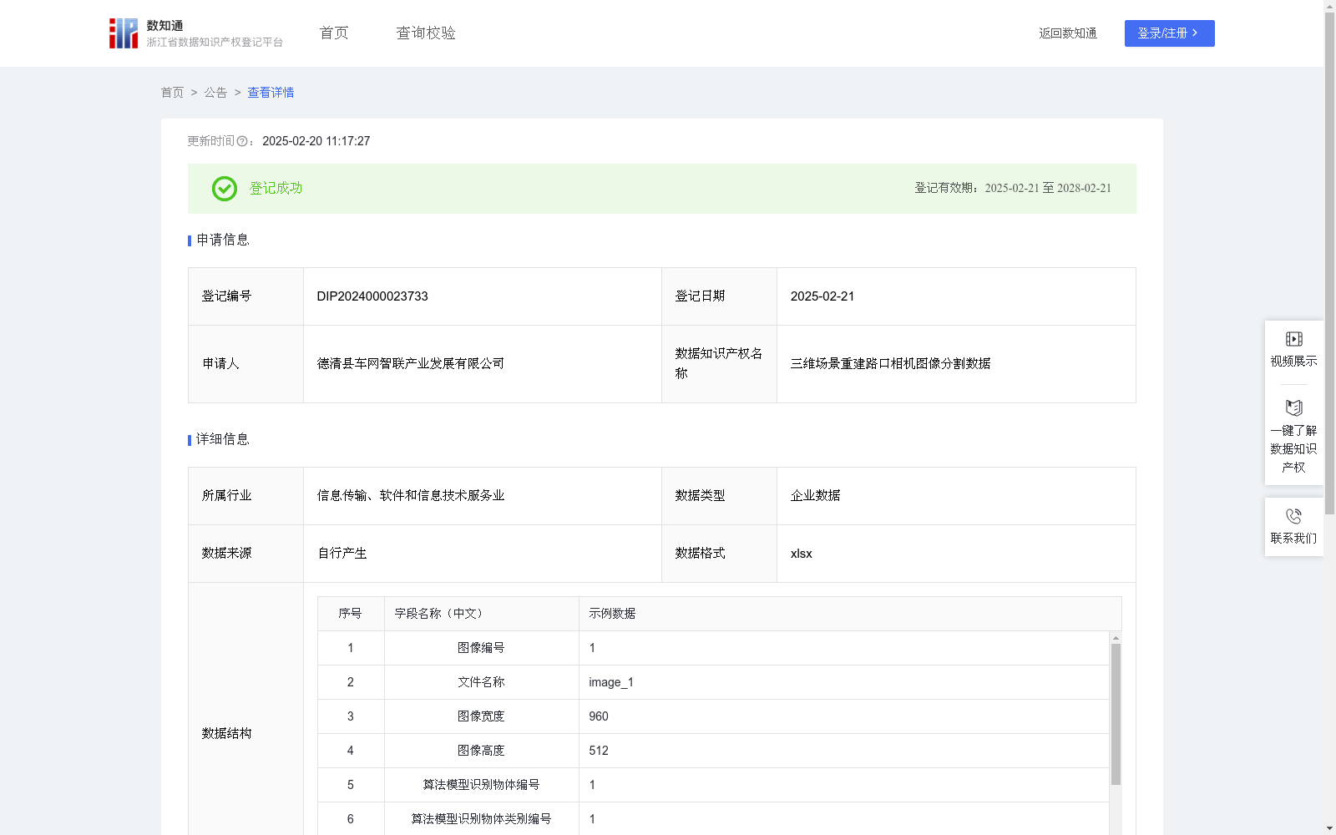Click the 图像高度 field row
Image resolution: width=1336 pixels, height=835 pixels.
tap(713, 751)
